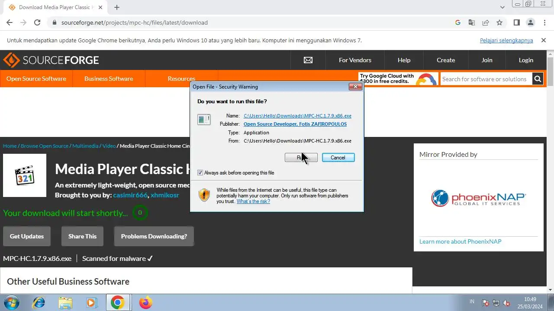Open the What's the risk? link

253,201
